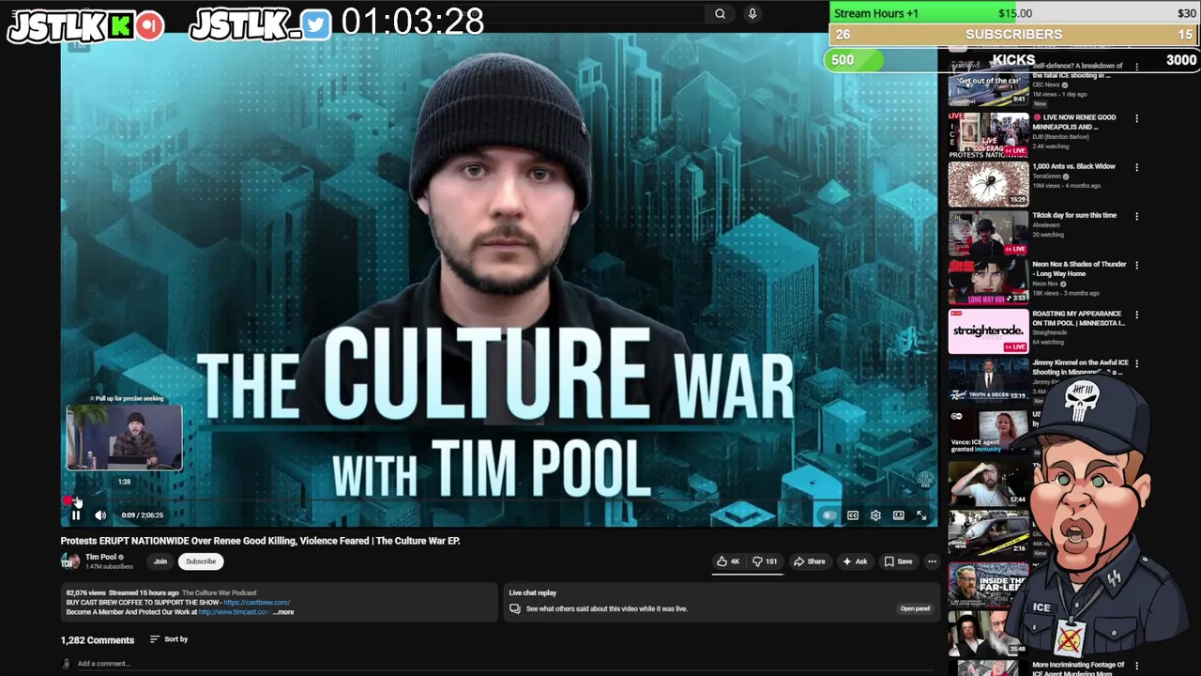
Task: Open the straighterade ROASTING MY APPEARANCE thumbnail
Action: (988, 330)
